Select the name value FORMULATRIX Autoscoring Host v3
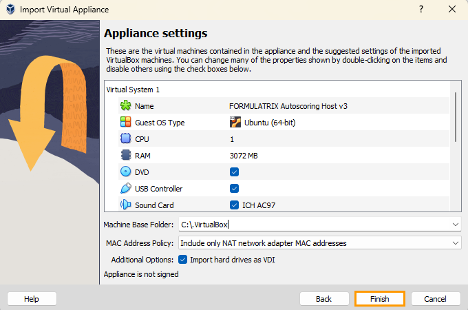This screenshot has width=468, height=310. tap(288, 106)
